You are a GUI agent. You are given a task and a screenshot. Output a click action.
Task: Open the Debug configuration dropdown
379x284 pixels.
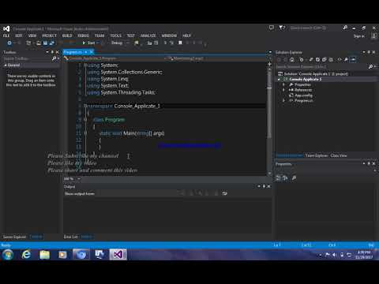(x=120, y=43)
